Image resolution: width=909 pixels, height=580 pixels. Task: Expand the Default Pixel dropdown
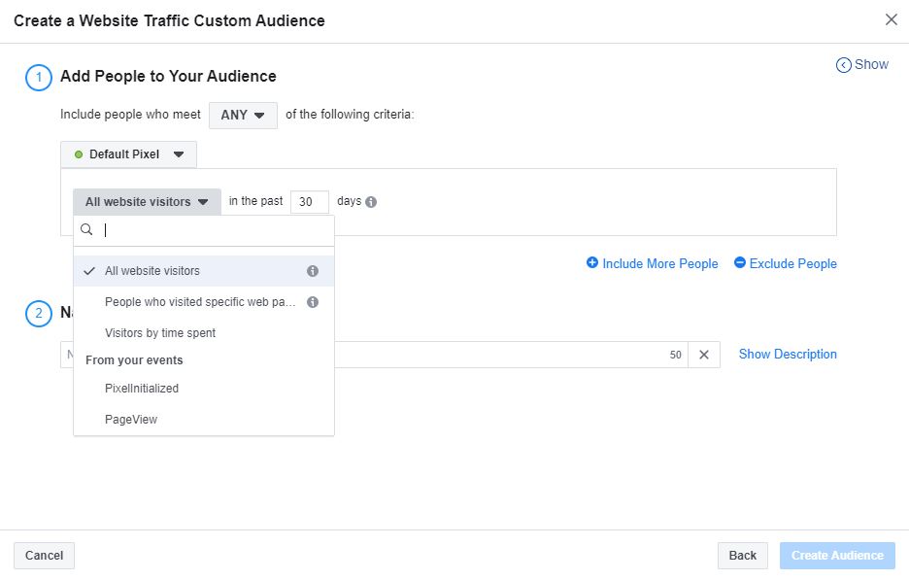click(x=128, y=154)
